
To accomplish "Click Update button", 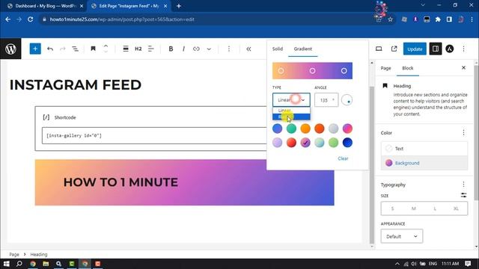I will point(415,49).
